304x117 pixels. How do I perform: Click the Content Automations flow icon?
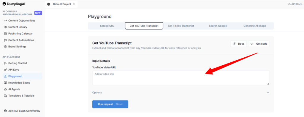pos(5,40)
